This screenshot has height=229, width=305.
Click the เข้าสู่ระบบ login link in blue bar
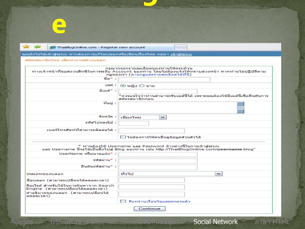tap(181, 54)
